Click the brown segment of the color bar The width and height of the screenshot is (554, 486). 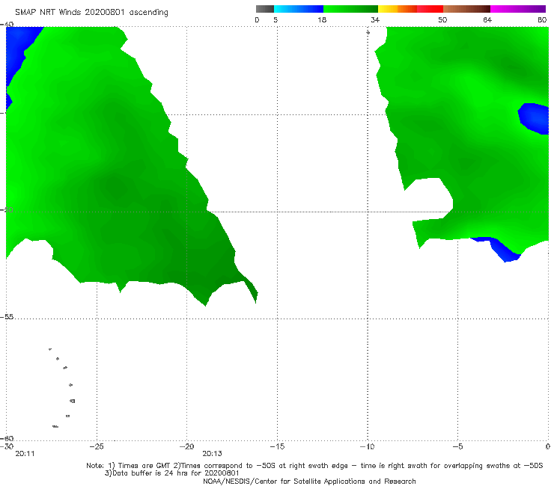click(466, 9)
